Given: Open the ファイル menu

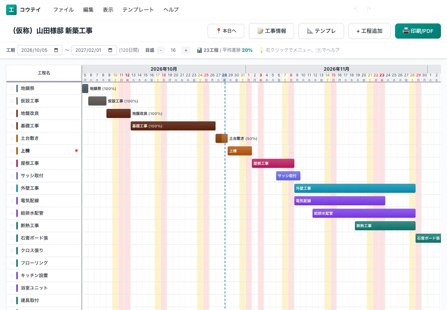Looking at the screenshot, I should [x=63, y=10].
